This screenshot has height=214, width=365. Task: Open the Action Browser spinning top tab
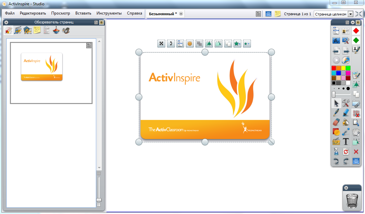56,30
